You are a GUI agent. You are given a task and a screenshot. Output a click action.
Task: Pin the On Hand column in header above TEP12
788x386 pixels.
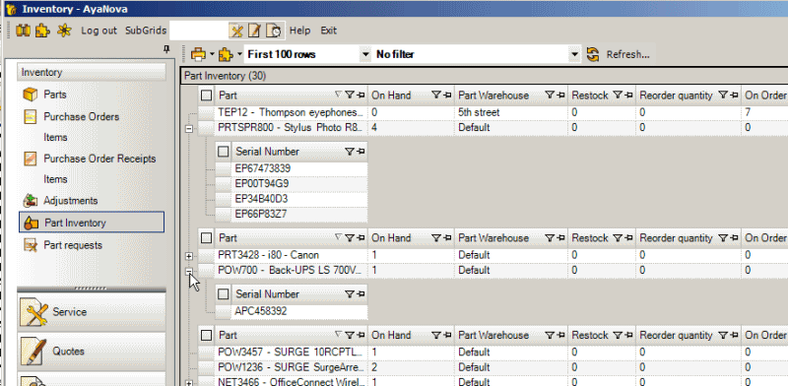point(447,95)
